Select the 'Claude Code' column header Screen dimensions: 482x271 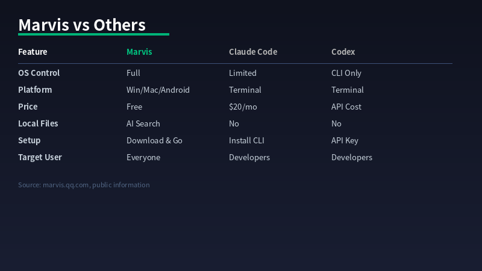coord(253,52)
